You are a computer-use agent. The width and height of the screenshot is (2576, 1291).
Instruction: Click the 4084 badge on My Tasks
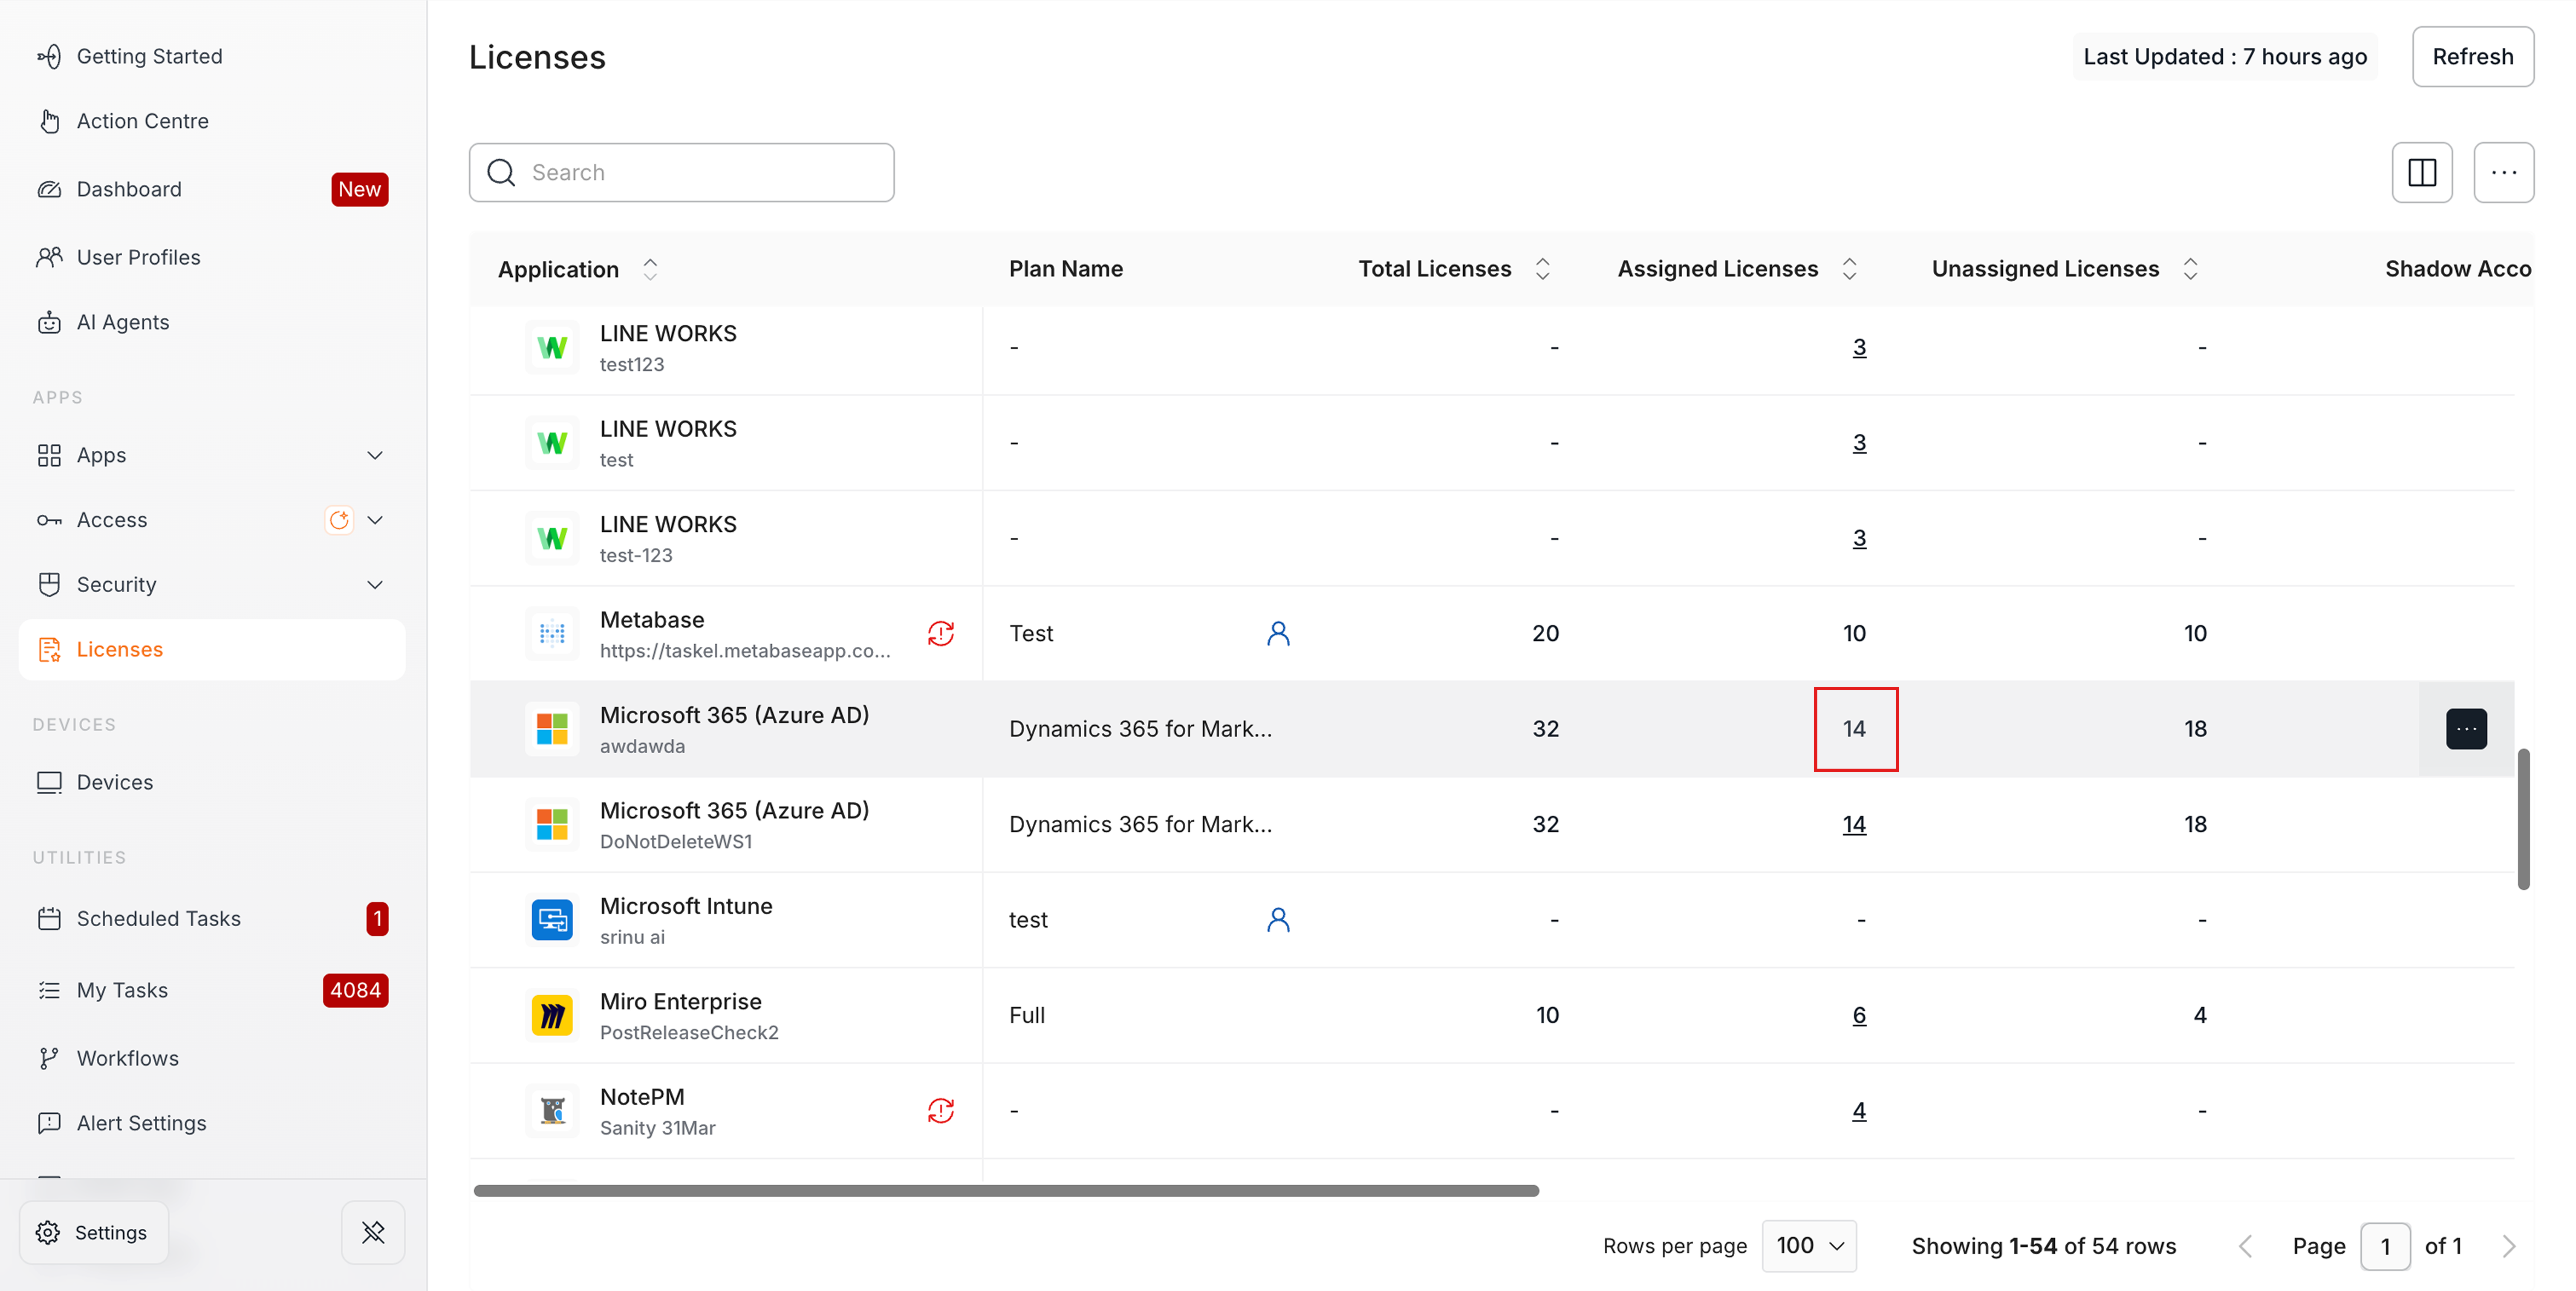pos(355,990)
